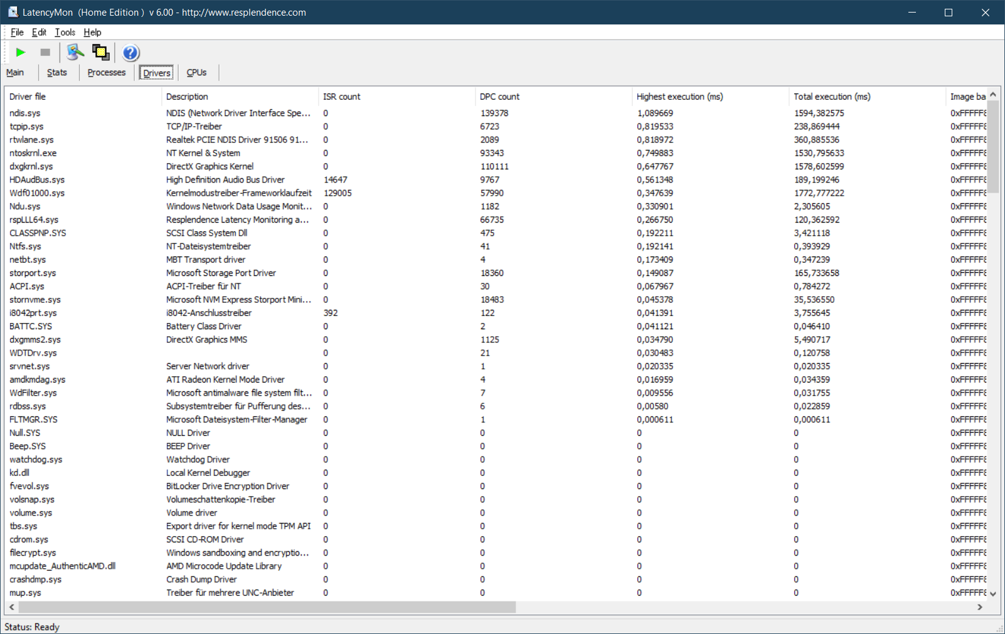
Task: Select the volsnap.sys driver row
Action: point(496,500)
